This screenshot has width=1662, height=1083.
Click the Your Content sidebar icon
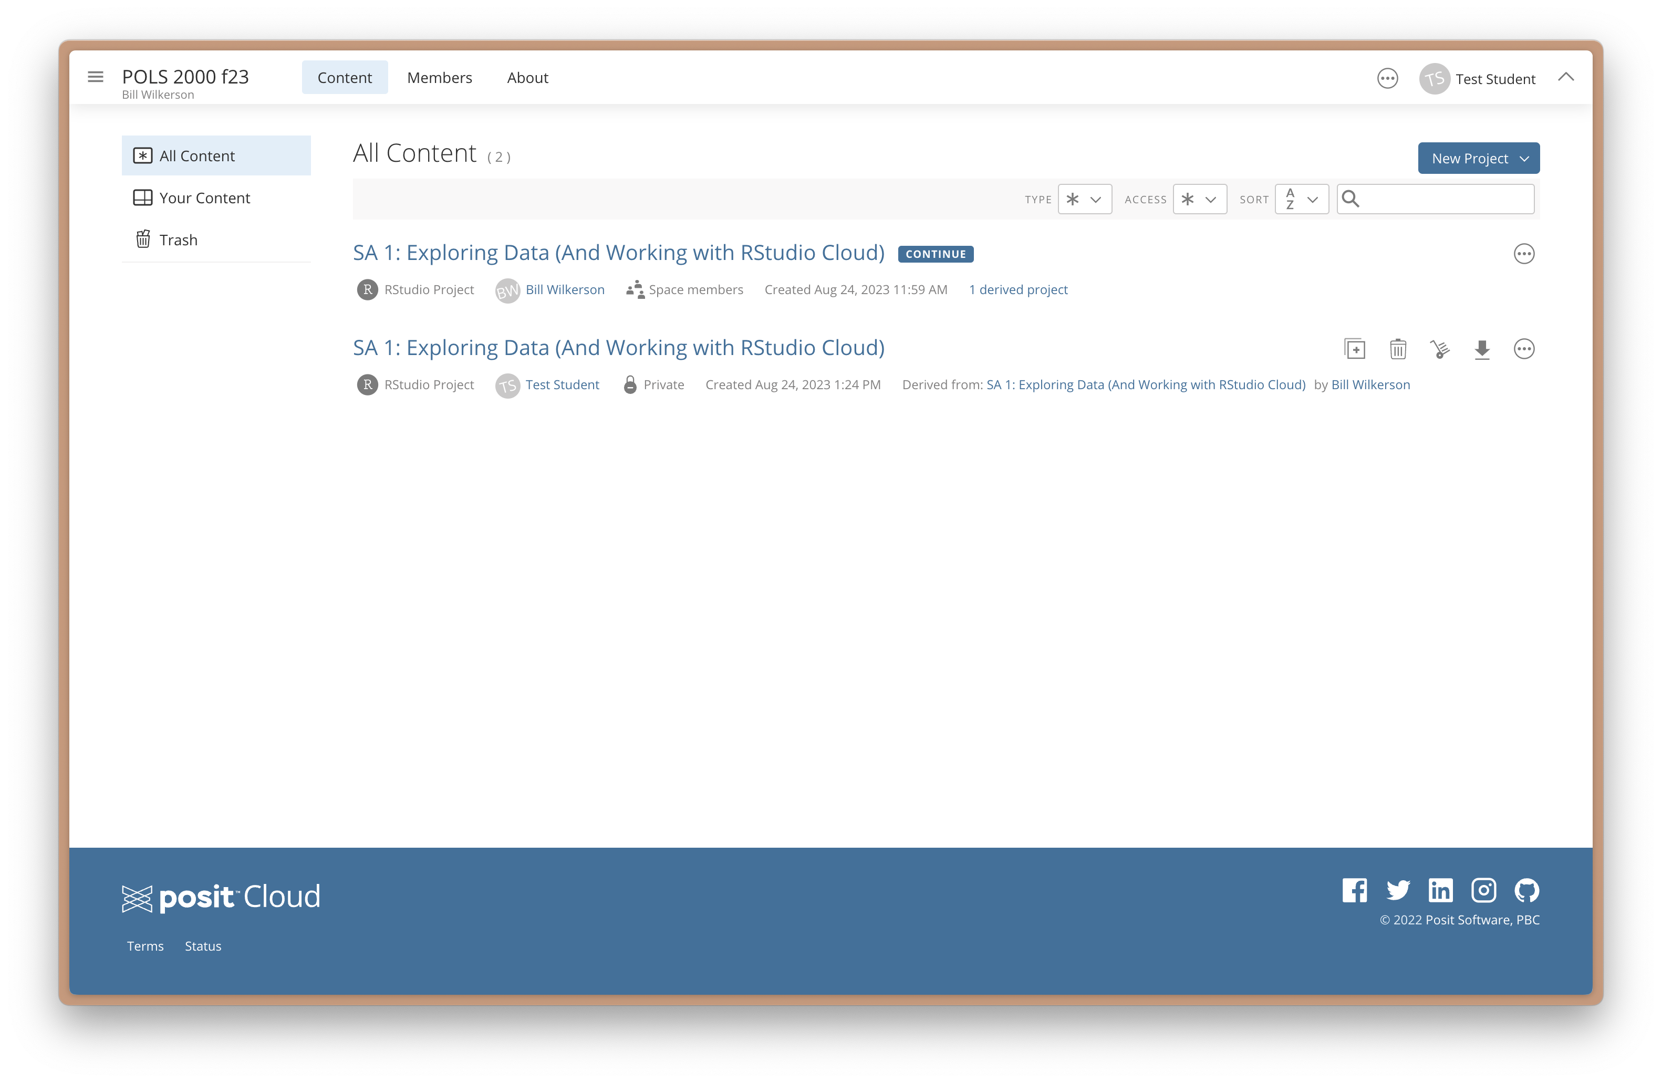click(142, 197)
